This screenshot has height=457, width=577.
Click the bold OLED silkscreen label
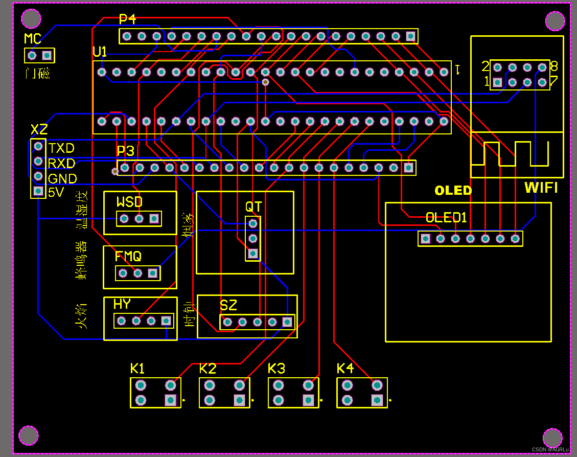[453, 191]
